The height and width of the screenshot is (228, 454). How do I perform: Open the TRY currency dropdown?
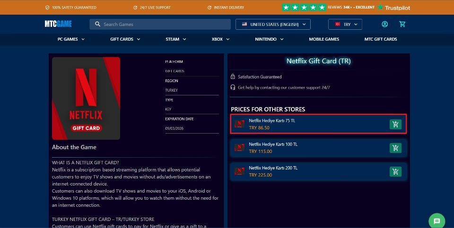coord(345,24)
